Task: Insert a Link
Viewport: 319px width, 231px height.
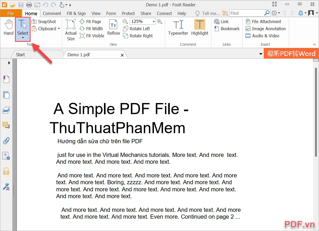Action: [x=221, y=22]
